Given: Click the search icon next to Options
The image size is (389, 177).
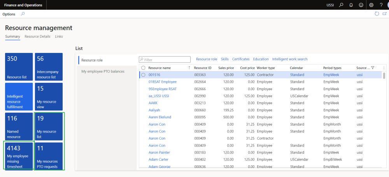Looking at the screenshot, I should 23,14.
